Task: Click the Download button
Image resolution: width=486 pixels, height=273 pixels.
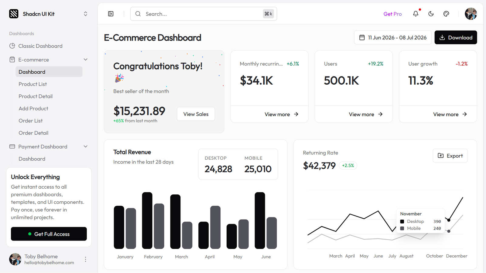Action: (456, 37)
